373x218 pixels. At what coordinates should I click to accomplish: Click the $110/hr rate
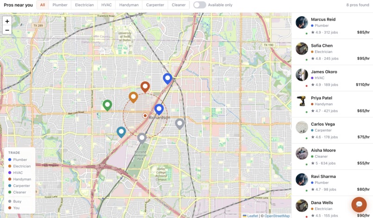coord(362,85)
